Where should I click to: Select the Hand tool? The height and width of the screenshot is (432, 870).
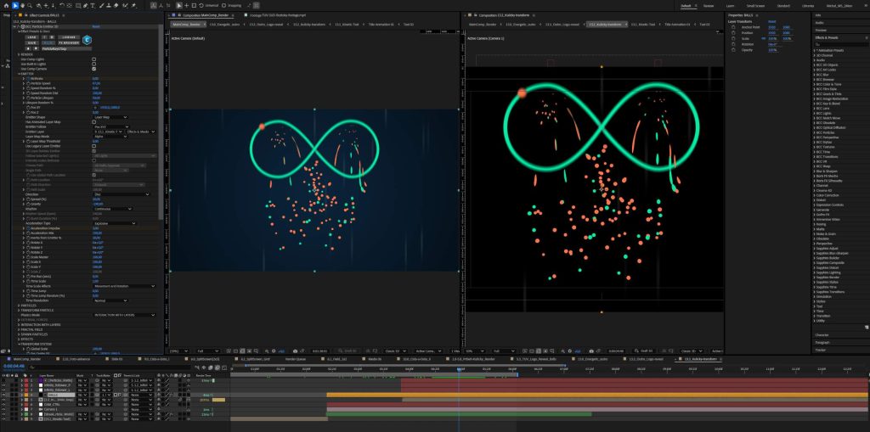coord(23,5)
